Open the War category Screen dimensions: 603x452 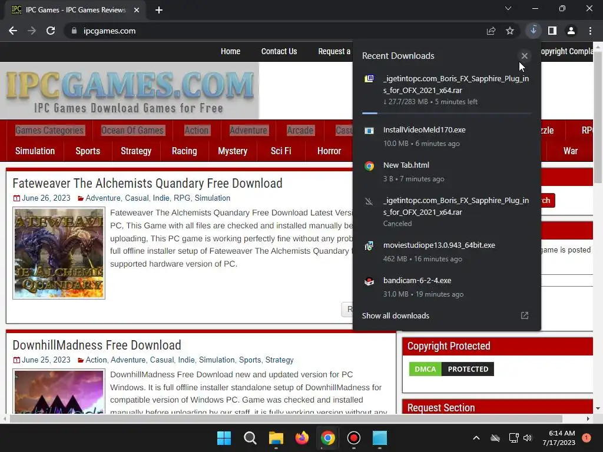[570, 151]
